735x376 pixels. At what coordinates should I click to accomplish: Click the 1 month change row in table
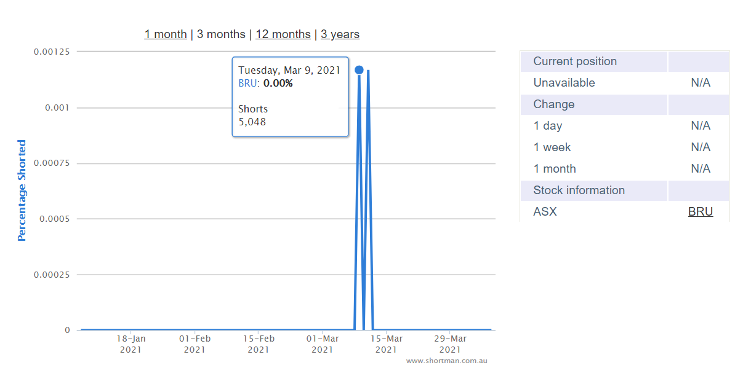624,169
